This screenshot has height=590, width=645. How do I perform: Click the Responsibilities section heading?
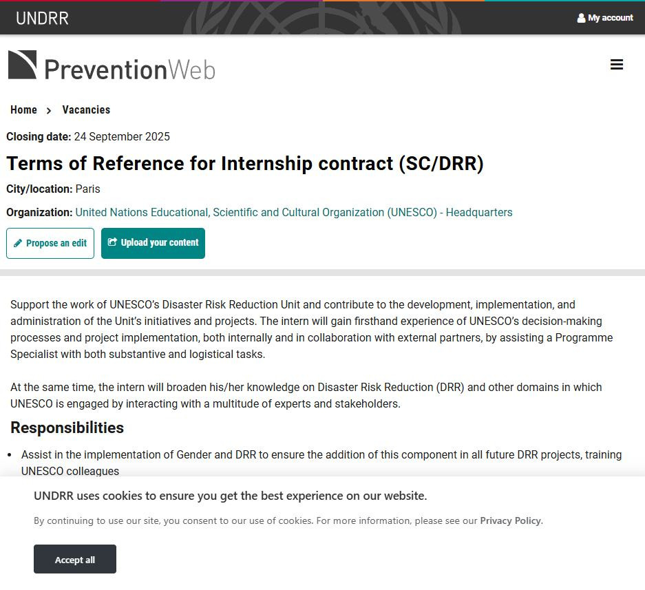click(x=67, y=428)
